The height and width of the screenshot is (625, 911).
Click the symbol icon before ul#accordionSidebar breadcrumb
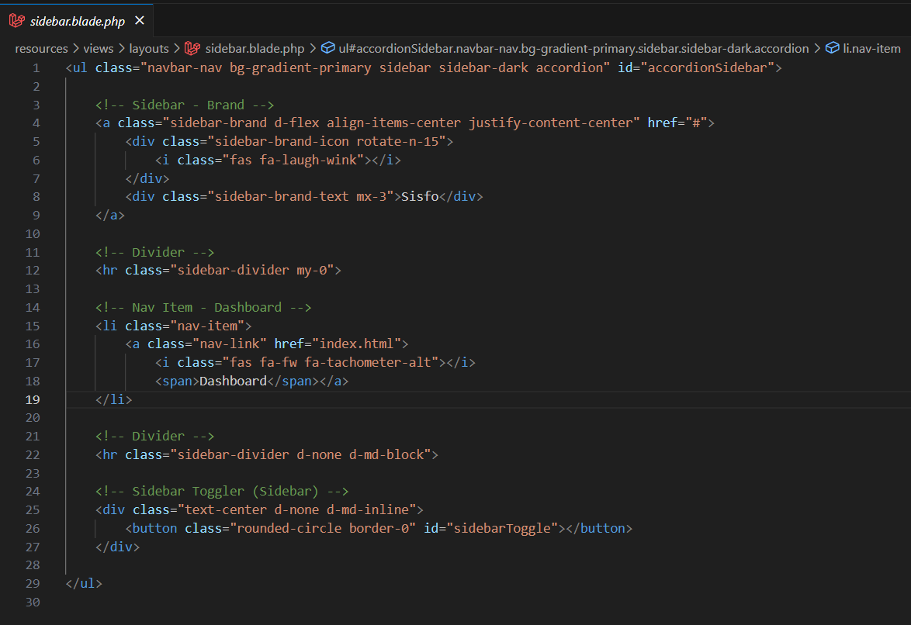click(327, 48)
